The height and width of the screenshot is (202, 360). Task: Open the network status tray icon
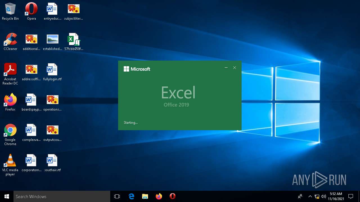click(x=317, y=196)
